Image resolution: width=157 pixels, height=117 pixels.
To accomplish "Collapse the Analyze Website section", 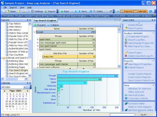I will pyautogui.click(x=153, y=33).
